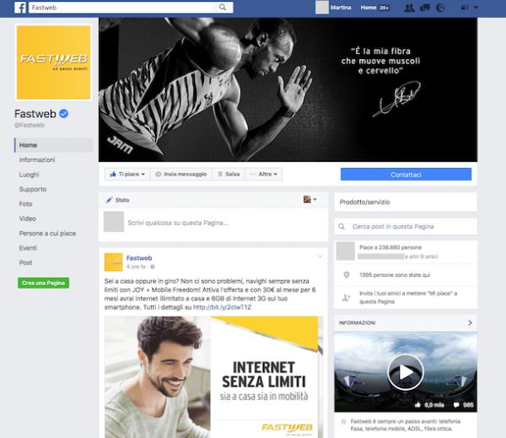This screenshot has width=506, height=438.
Task: Open the Altro dropdown menu
Action: click(264, 174)
